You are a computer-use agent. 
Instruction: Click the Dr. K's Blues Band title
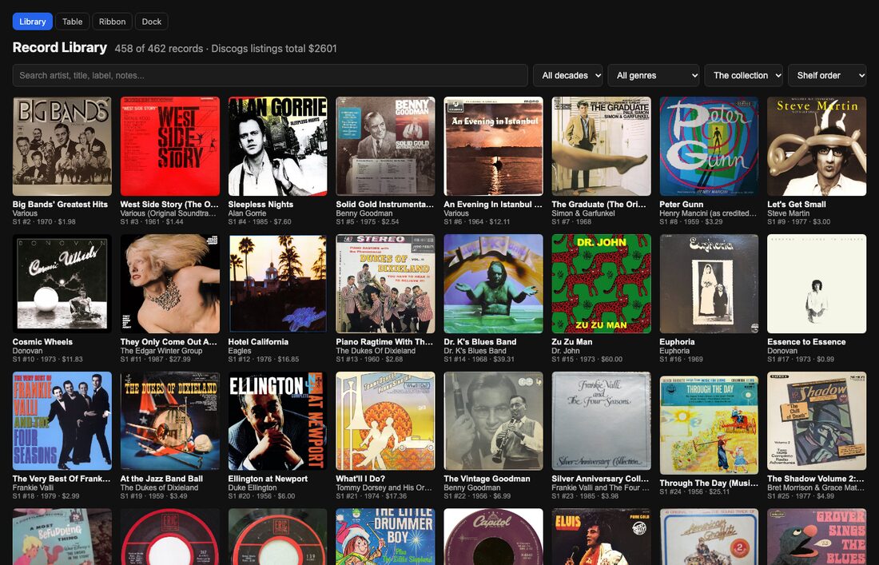click(480, 341)
